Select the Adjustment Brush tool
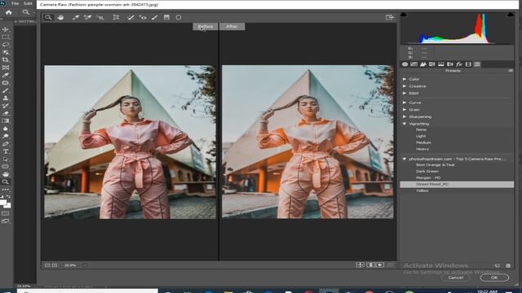 (x=154, y=17)
